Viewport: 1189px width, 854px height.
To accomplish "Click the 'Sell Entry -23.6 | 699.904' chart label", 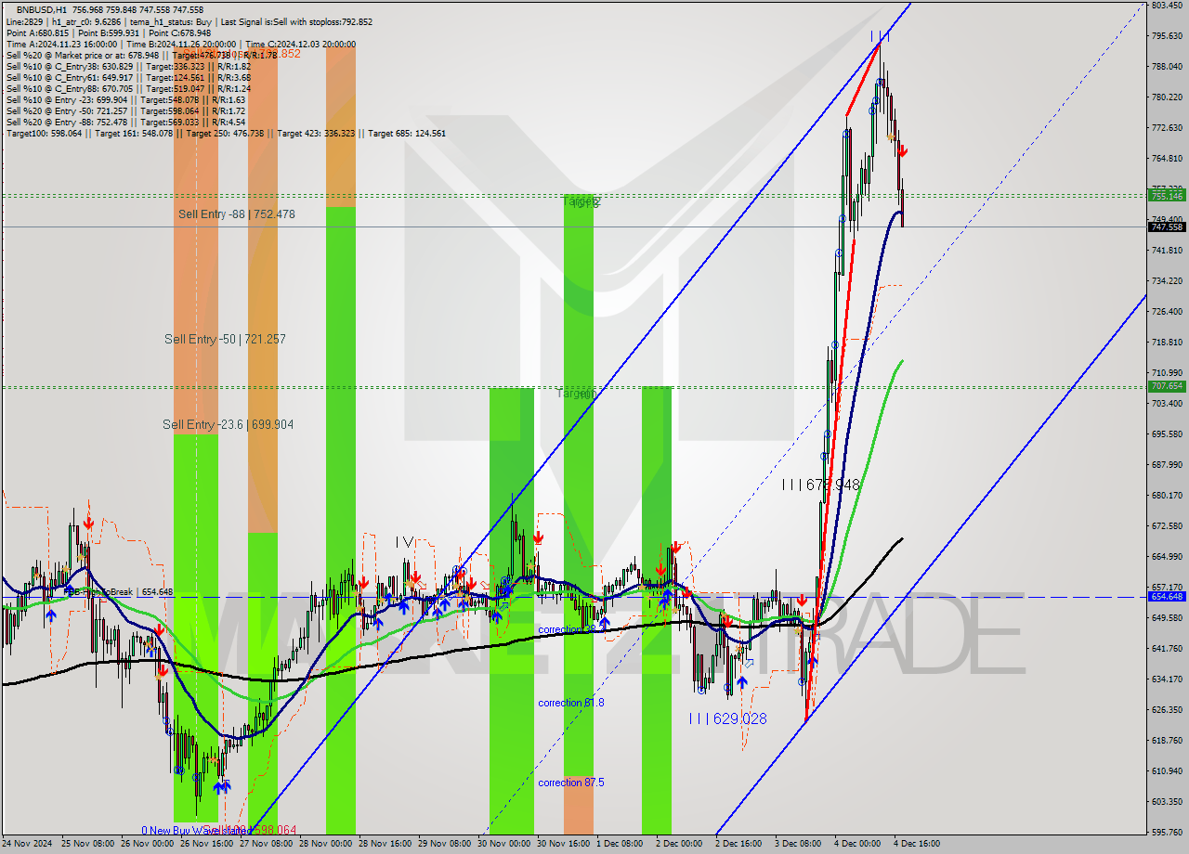I will point(229,425).
